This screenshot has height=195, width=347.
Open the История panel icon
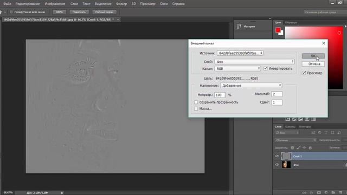(x=239, y=27)
